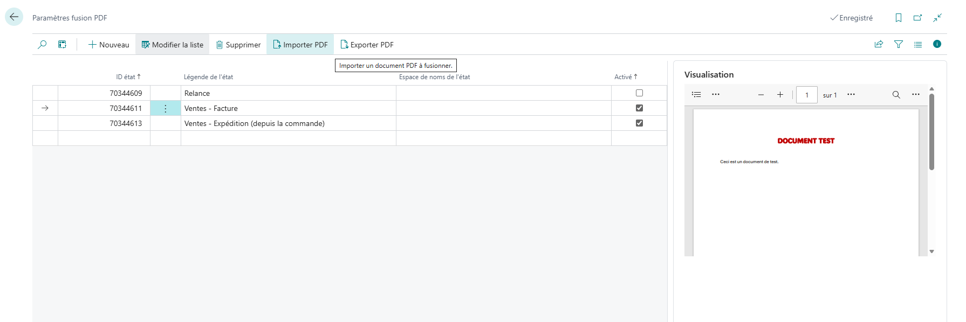Image resolution: width=966 pixels, height=322 pixels.
Task: Uncheck Activé for Ventes - Expédition row
Action: pos(639,123)
